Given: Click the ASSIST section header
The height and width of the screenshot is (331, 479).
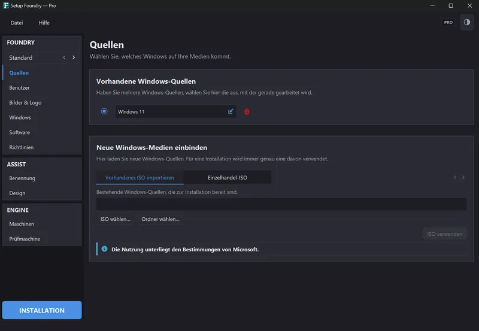Looking at the screenshot, I should click(16, 164).
